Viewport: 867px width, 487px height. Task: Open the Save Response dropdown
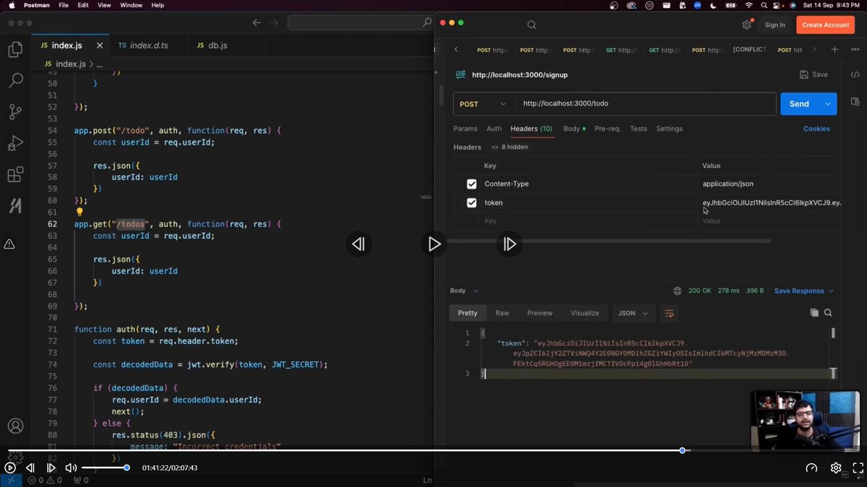[x=804, y=291]
